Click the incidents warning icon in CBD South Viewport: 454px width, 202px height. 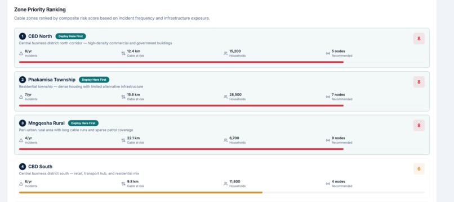click(21, 184)
